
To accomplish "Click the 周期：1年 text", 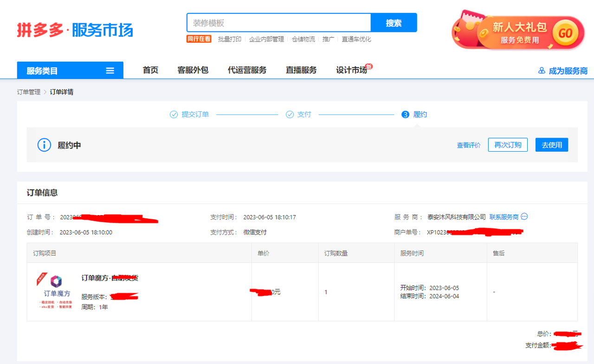I will point(95,307).
